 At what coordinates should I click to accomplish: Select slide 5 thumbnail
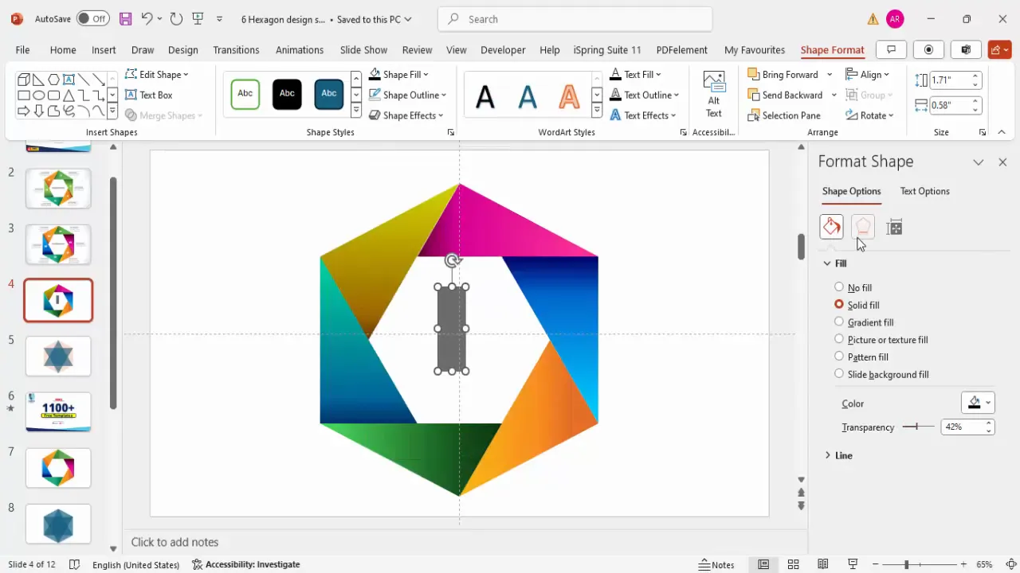(x=58, y=356)
